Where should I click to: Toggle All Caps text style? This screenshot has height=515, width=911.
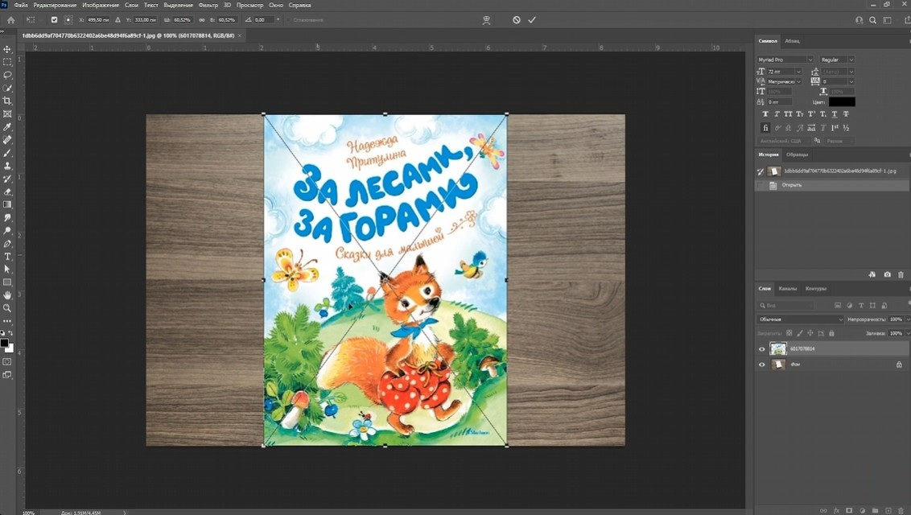[788, 114]
